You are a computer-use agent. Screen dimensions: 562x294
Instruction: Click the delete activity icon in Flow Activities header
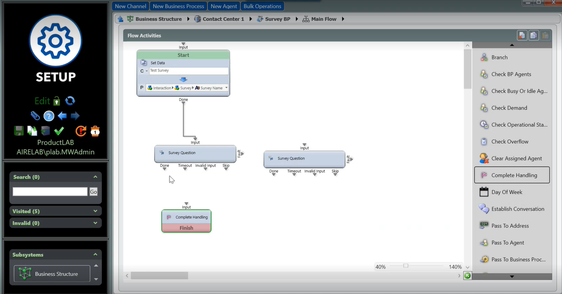pos(522,35)
